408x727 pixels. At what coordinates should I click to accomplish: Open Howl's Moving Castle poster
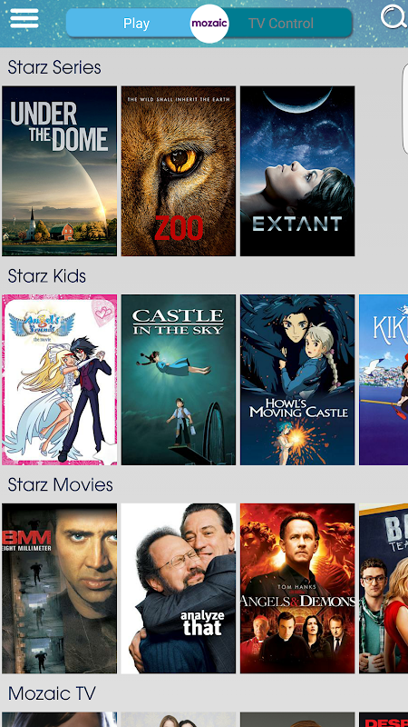297,380
